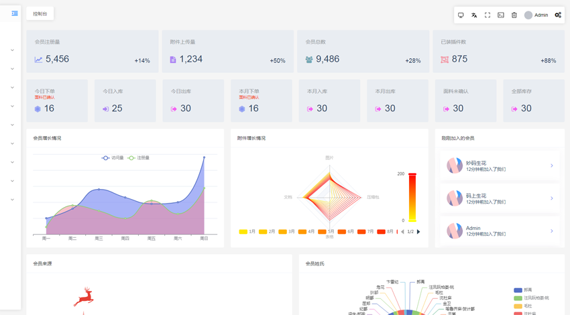Click the 附件增长情况 chart title
Screen dimensions: 570x315
tap(251, 138)
